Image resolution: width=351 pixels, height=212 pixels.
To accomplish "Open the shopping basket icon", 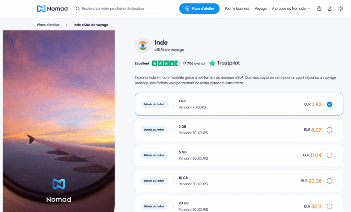I will (x=319, y=8).
